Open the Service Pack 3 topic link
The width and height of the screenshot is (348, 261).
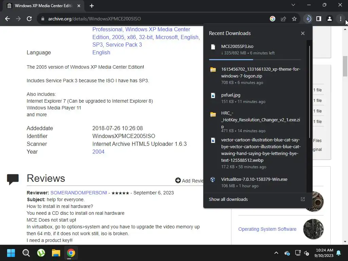[x=124, y=45]
